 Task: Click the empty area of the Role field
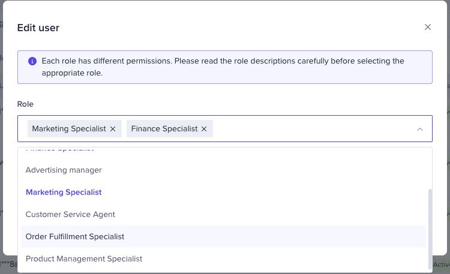coord(312,129)
